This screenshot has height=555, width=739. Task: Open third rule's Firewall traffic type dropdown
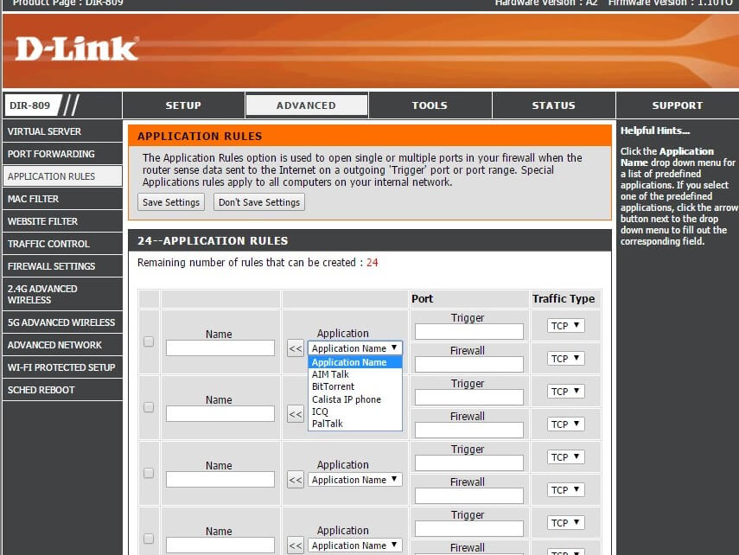[566, 490]
